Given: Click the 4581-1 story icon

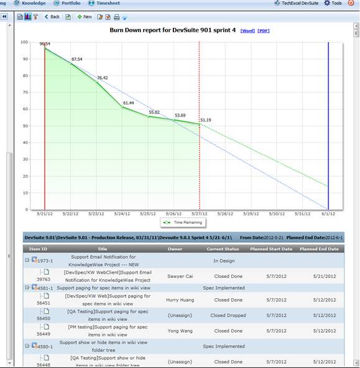Looking at the screenshot, I should 34,287.
